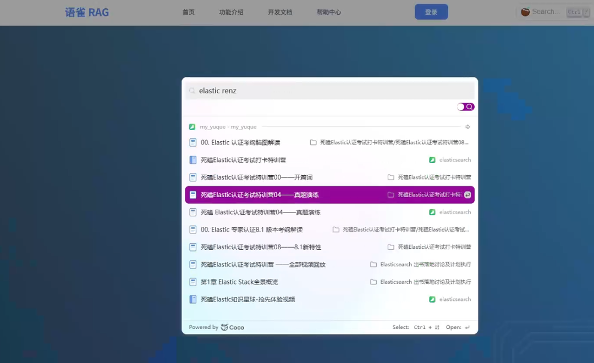The image size is (594, 363).
Task: Click the my_yuque - my_yuque group label
Action: [228, 127]
